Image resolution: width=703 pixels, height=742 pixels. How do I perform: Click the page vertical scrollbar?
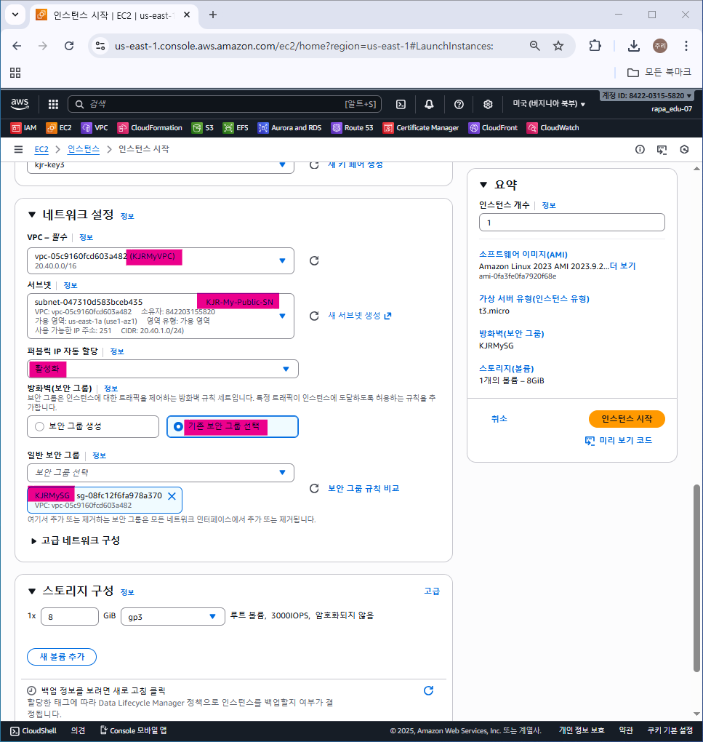pyautogui.click(x=696, y=578)
